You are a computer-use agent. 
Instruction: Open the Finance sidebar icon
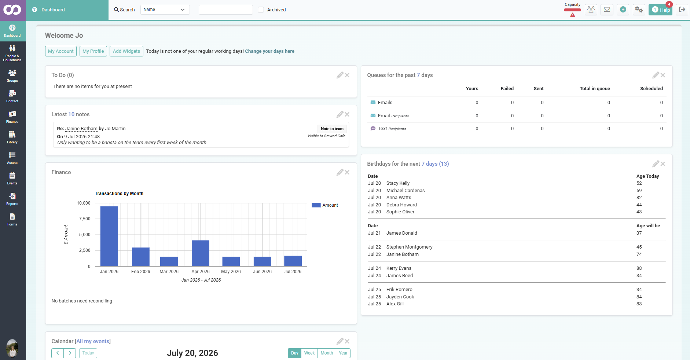click(12, 117)
